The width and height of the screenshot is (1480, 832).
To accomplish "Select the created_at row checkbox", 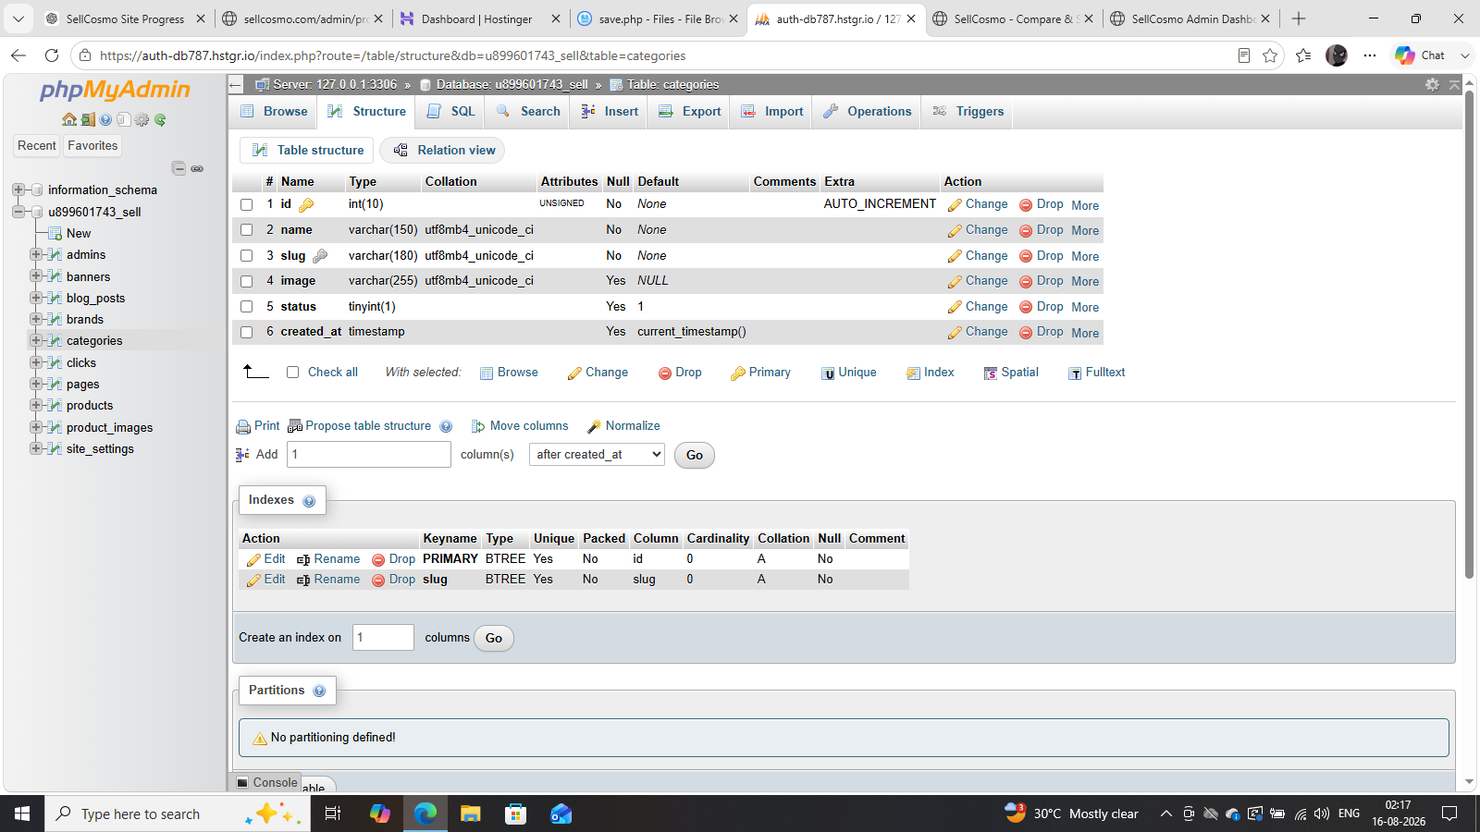I will pos(246,332).
